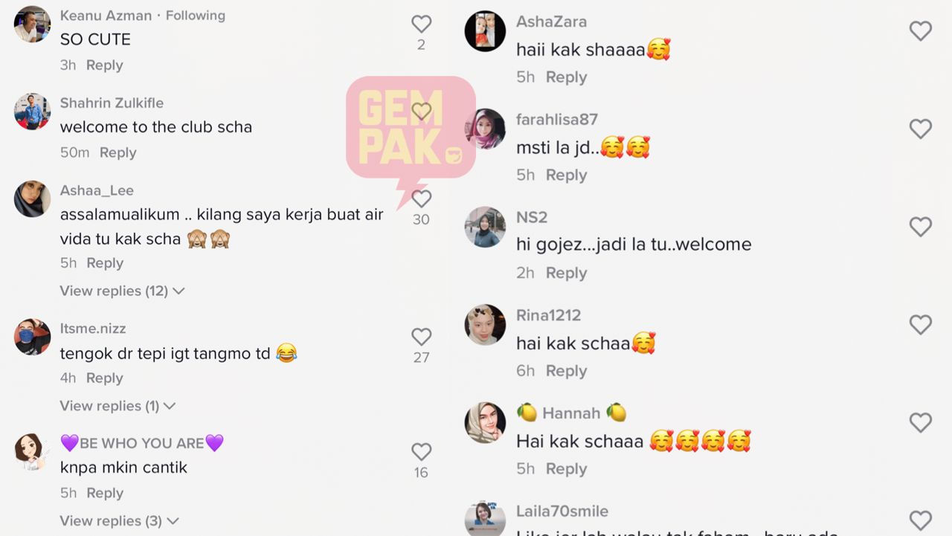Toggle like on Laila70smile's comment

point(921,520)
